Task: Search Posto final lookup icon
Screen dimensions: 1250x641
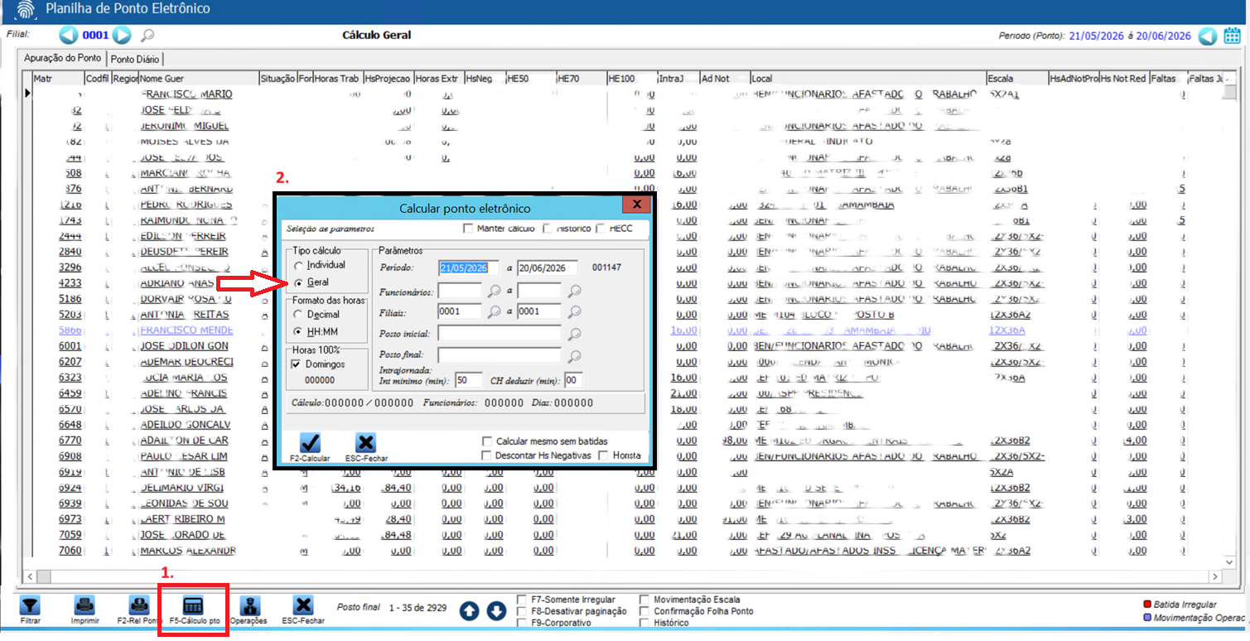Action: [x=574, y=356]
